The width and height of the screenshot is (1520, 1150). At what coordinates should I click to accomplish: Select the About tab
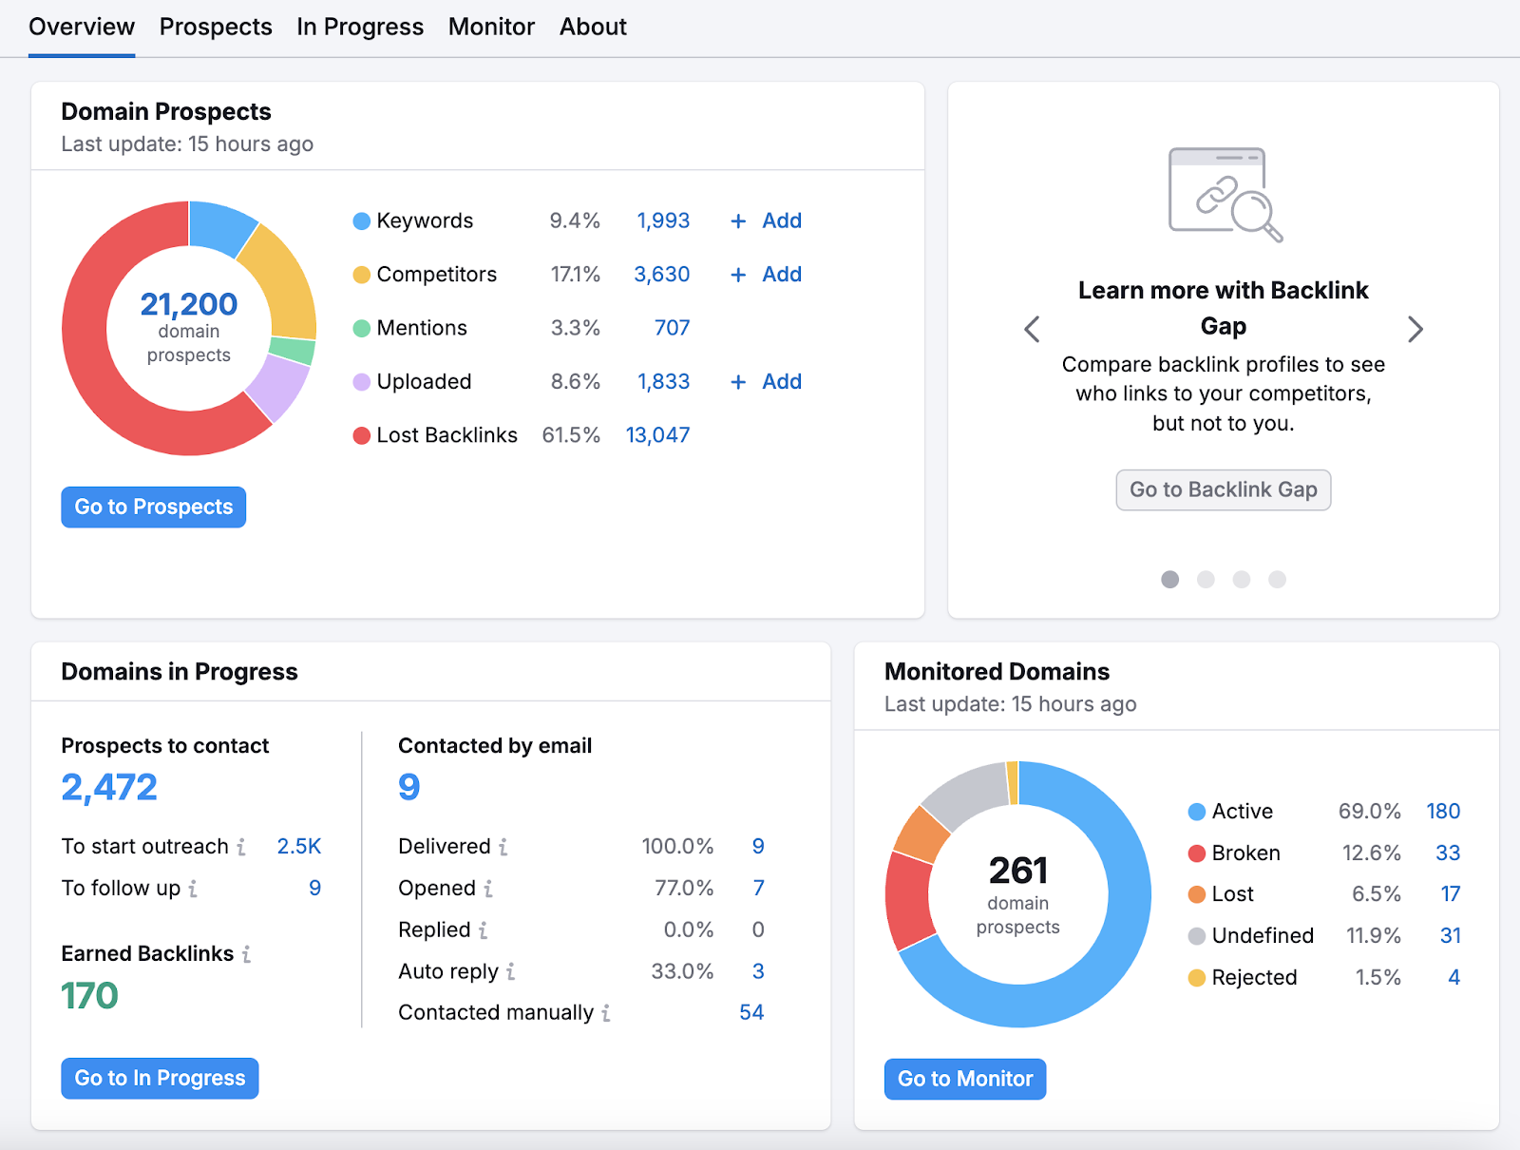coord(592,27)
